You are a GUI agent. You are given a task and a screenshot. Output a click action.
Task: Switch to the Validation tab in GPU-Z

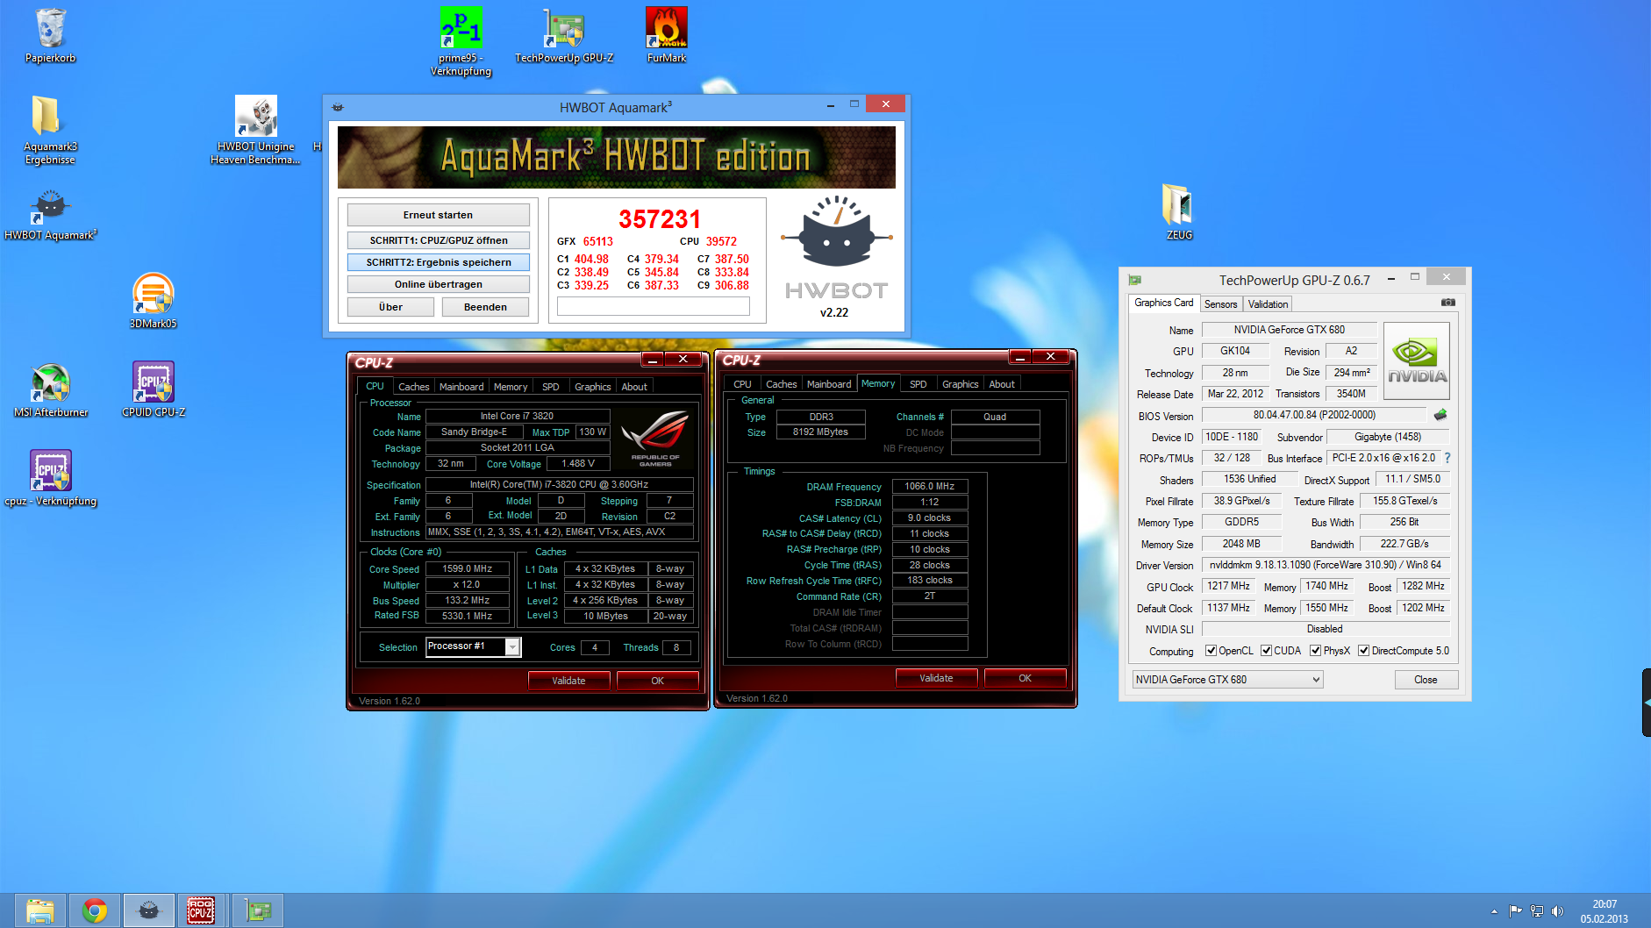tap(1268, 304)
